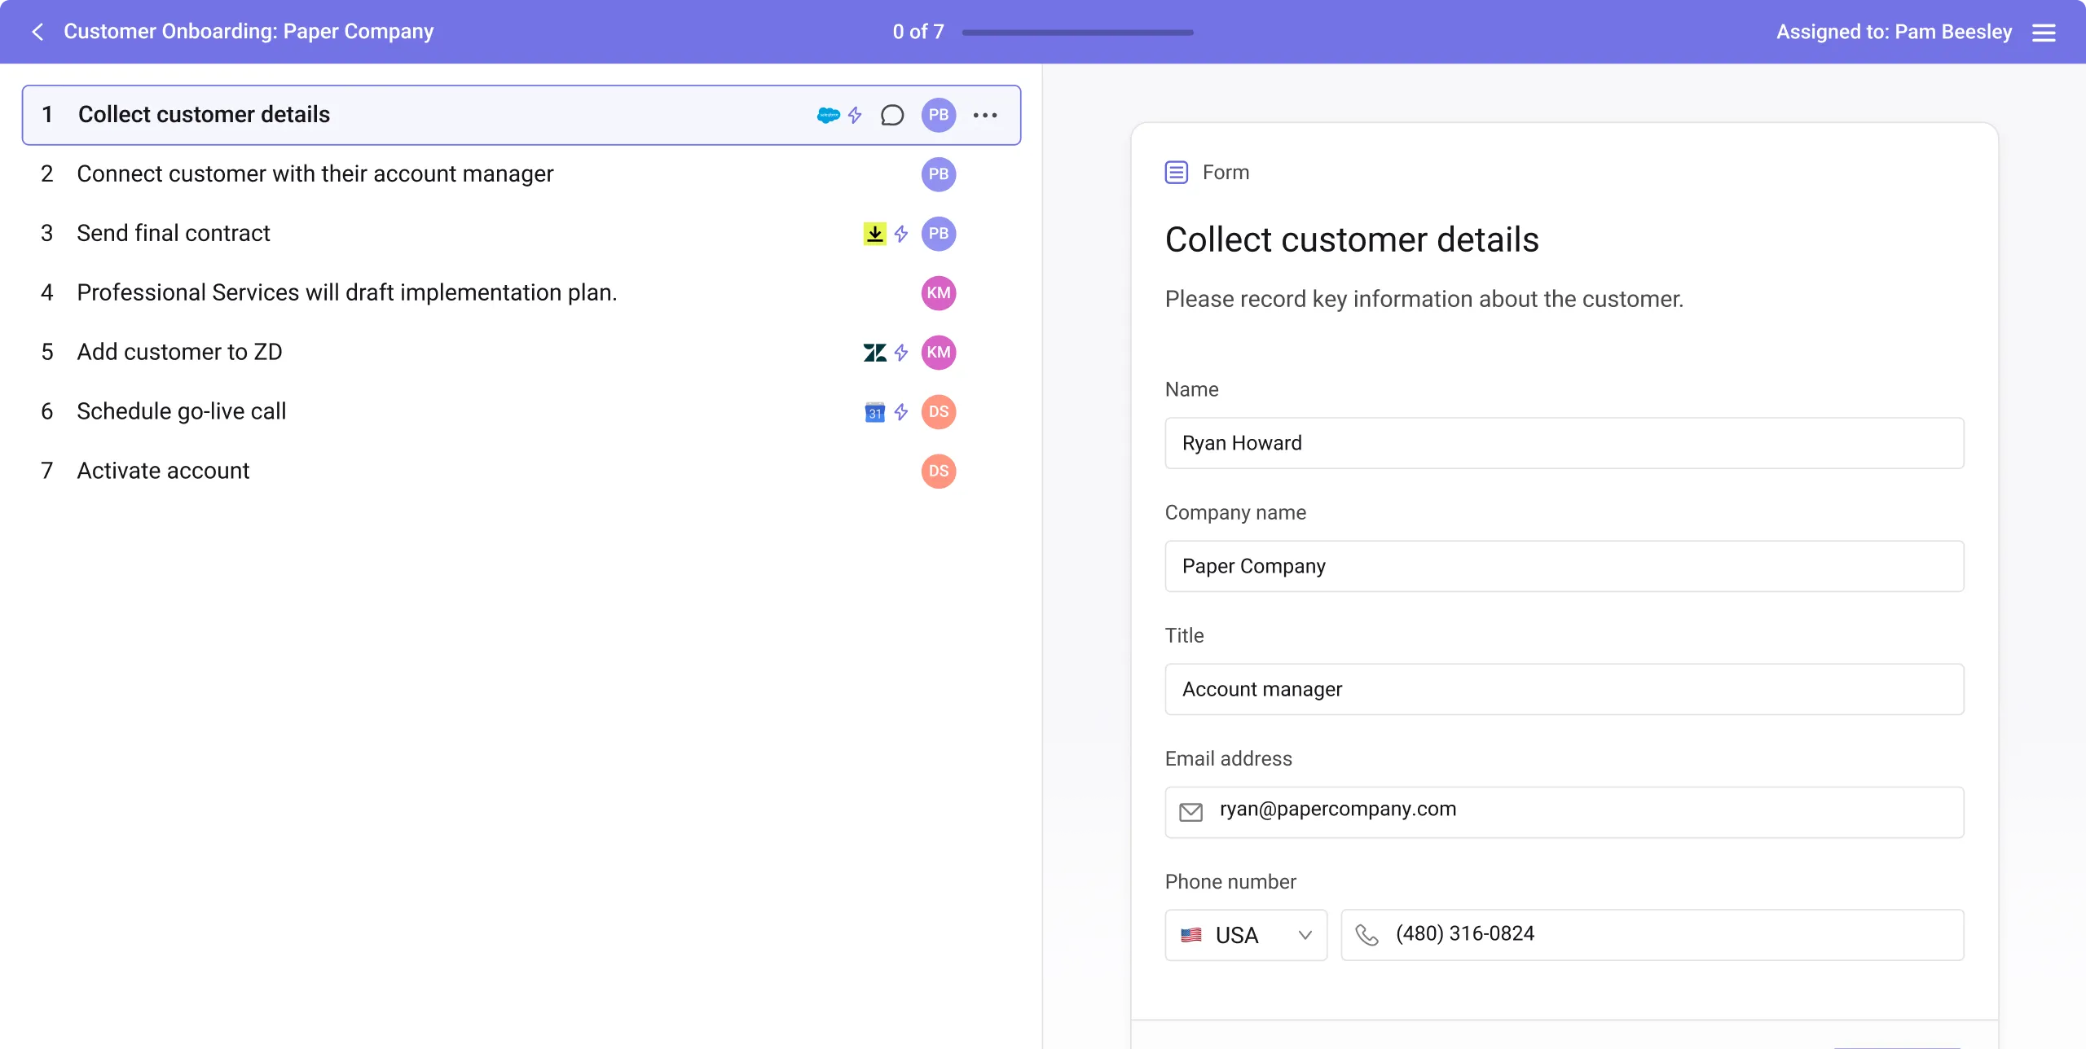
Task: Click the phone number input field
Action: coord(1653,935)
